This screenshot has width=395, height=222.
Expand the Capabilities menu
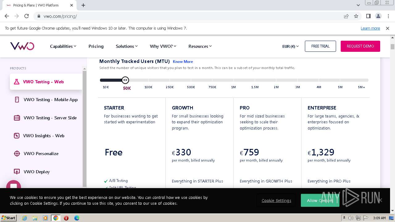tap(63, 46)
